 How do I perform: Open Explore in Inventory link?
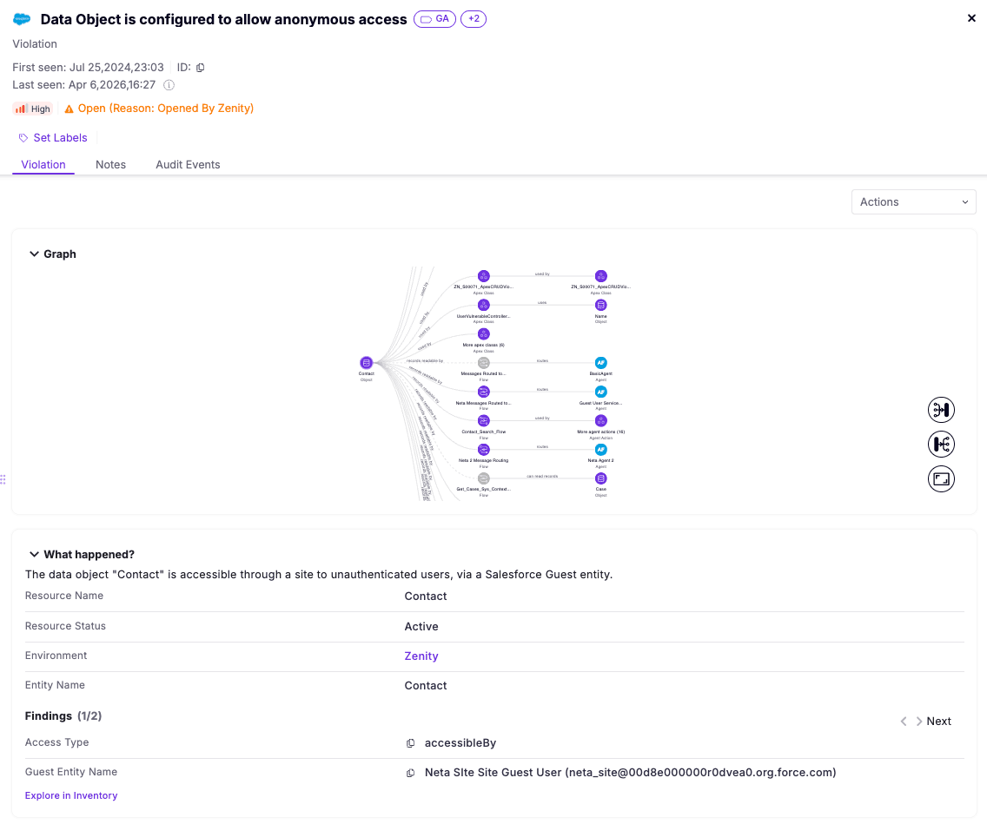pyautogui.click(x=71, y=795)
